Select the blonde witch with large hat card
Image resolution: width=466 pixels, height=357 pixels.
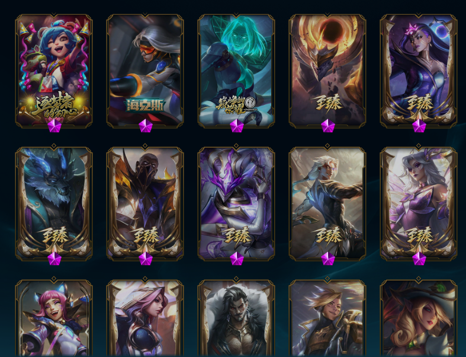(x=419, y=318)
